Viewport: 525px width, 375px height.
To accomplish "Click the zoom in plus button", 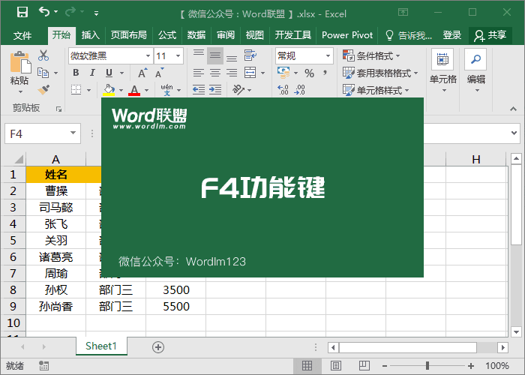I will click(471, 366).
